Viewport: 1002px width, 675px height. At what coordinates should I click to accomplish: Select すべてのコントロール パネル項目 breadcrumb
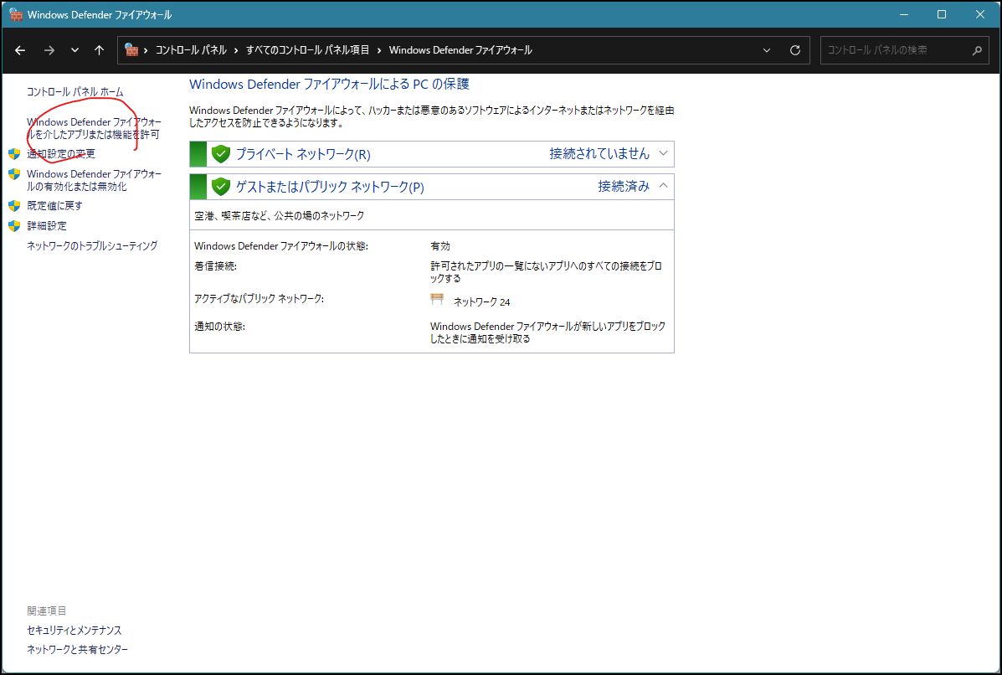pyautogui.click(x=307, y=50)
